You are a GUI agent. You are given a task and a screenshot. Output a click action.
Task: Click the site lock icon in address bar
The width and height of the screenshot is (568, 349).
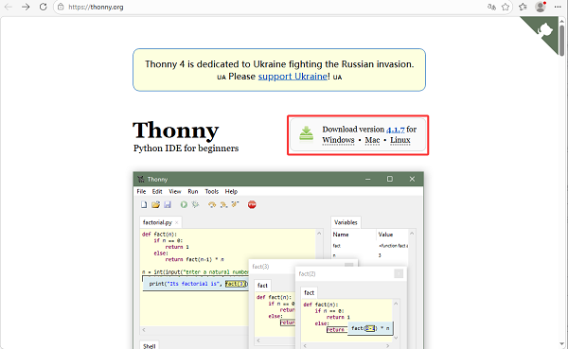pos(61,7)
